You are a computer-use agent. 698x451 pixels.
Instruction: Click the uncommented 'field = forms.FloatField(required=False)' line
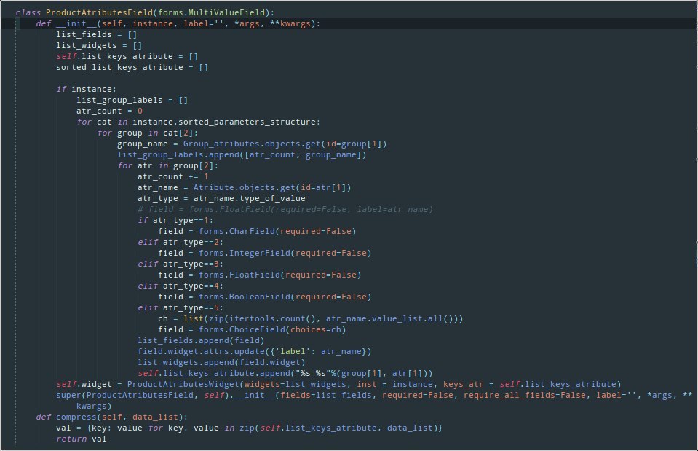tap(260, 275)
